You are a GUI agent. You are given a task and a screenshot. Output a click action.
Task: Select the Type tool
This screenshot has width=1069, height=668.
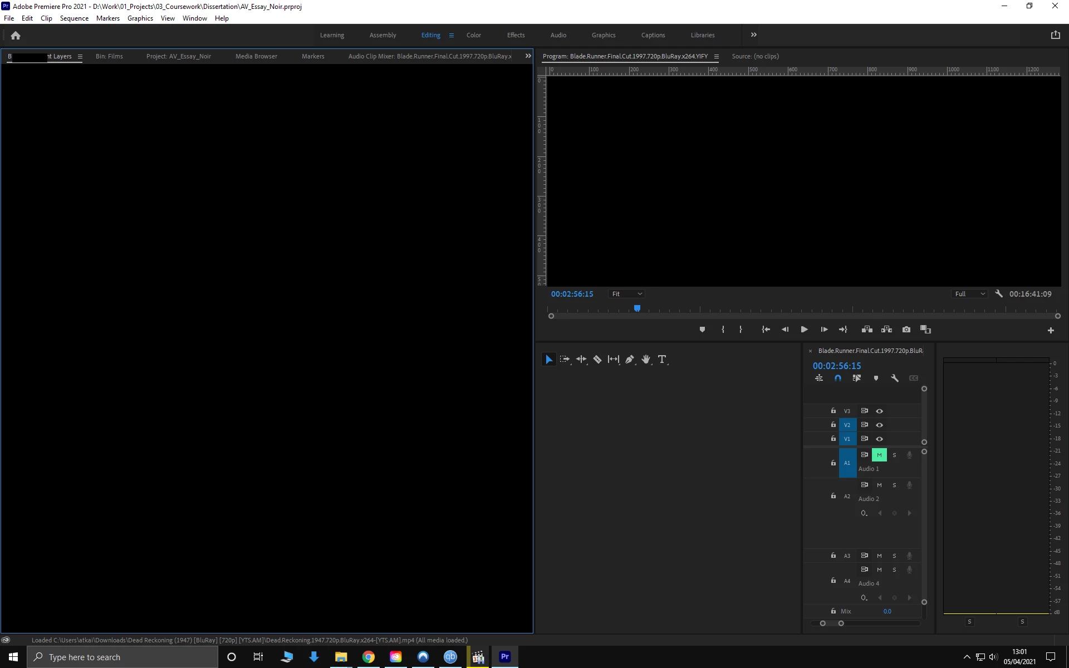coord(662,360)
